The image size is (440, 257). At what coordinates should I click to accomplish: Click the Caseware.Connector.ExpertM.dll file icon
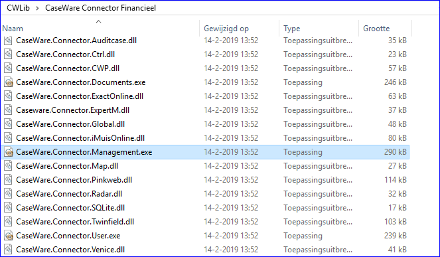(x=8, y=110)
